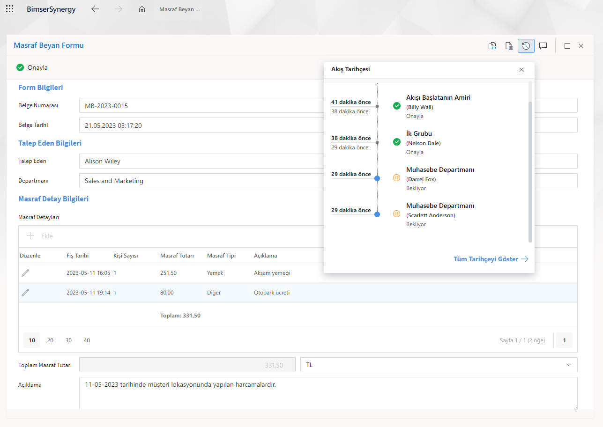Go forward with the right arrow
The height and width of the screenshot is (427, 603).
[119, 9]
